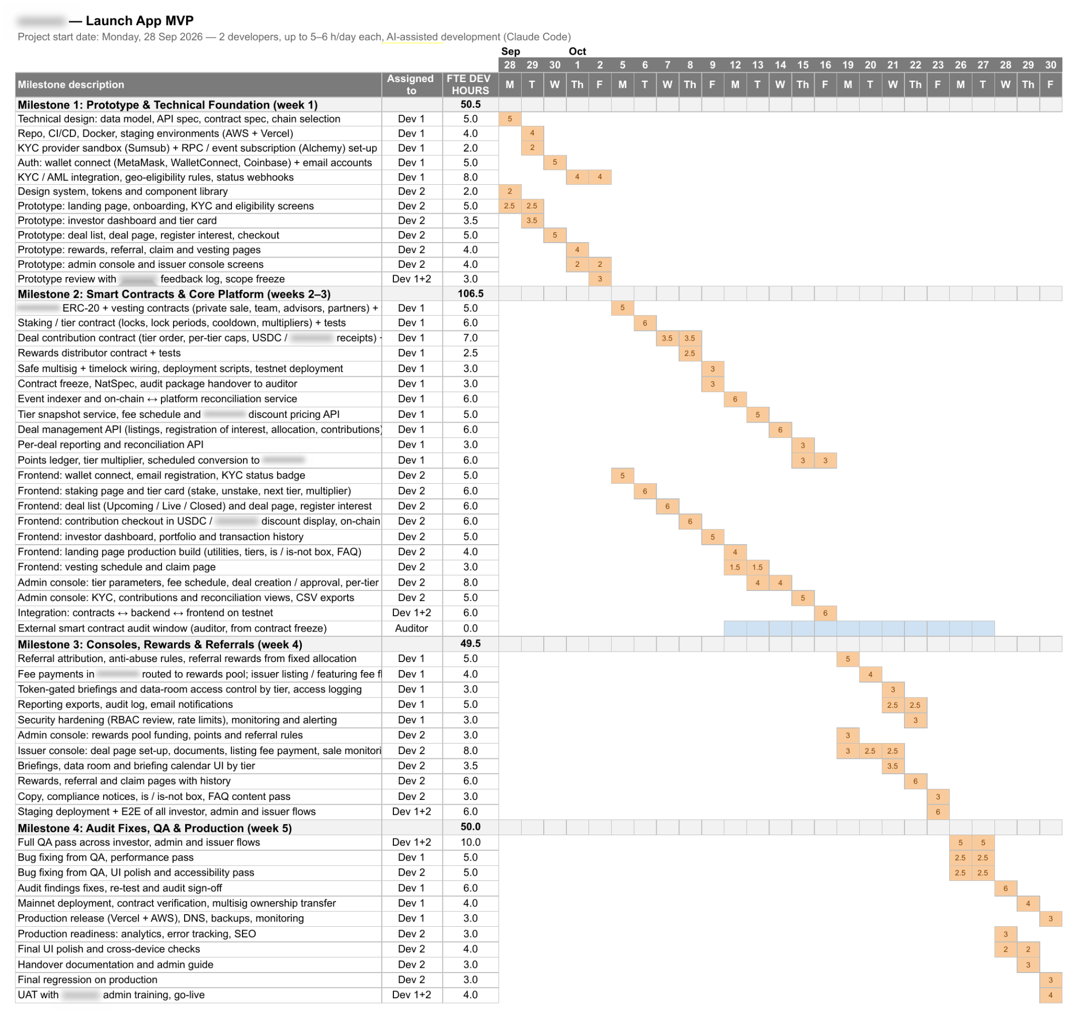
Task: Click 'Dev 1+2' for Prototype review row
Action: click(x=412, y=279)
